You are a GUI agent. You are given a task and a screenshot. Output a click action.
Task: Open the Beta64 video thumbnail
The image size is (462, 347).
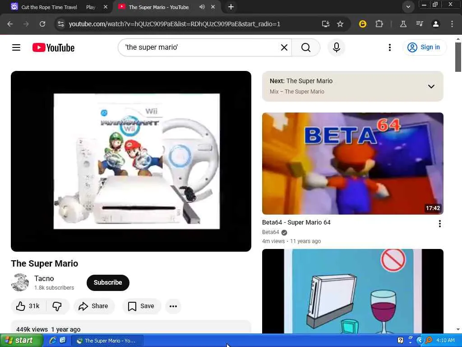[352, 164]
